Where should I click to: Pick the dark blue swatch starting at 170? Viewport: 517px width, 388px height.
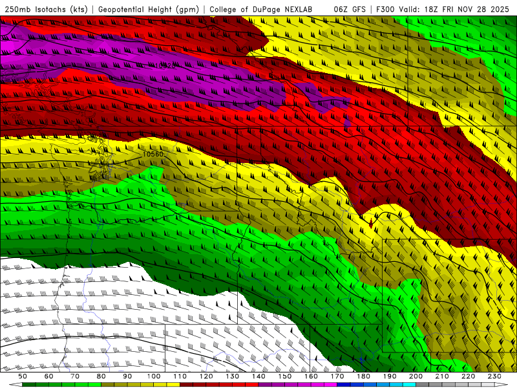click(344, 384)
